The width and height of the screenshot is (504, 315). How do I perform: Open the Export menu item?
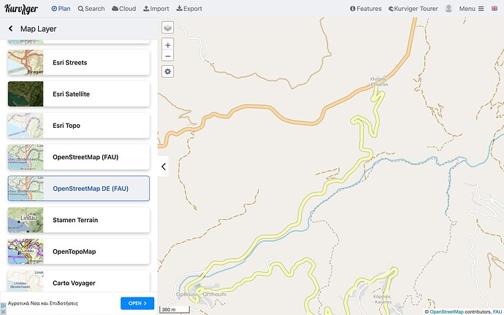189,9
